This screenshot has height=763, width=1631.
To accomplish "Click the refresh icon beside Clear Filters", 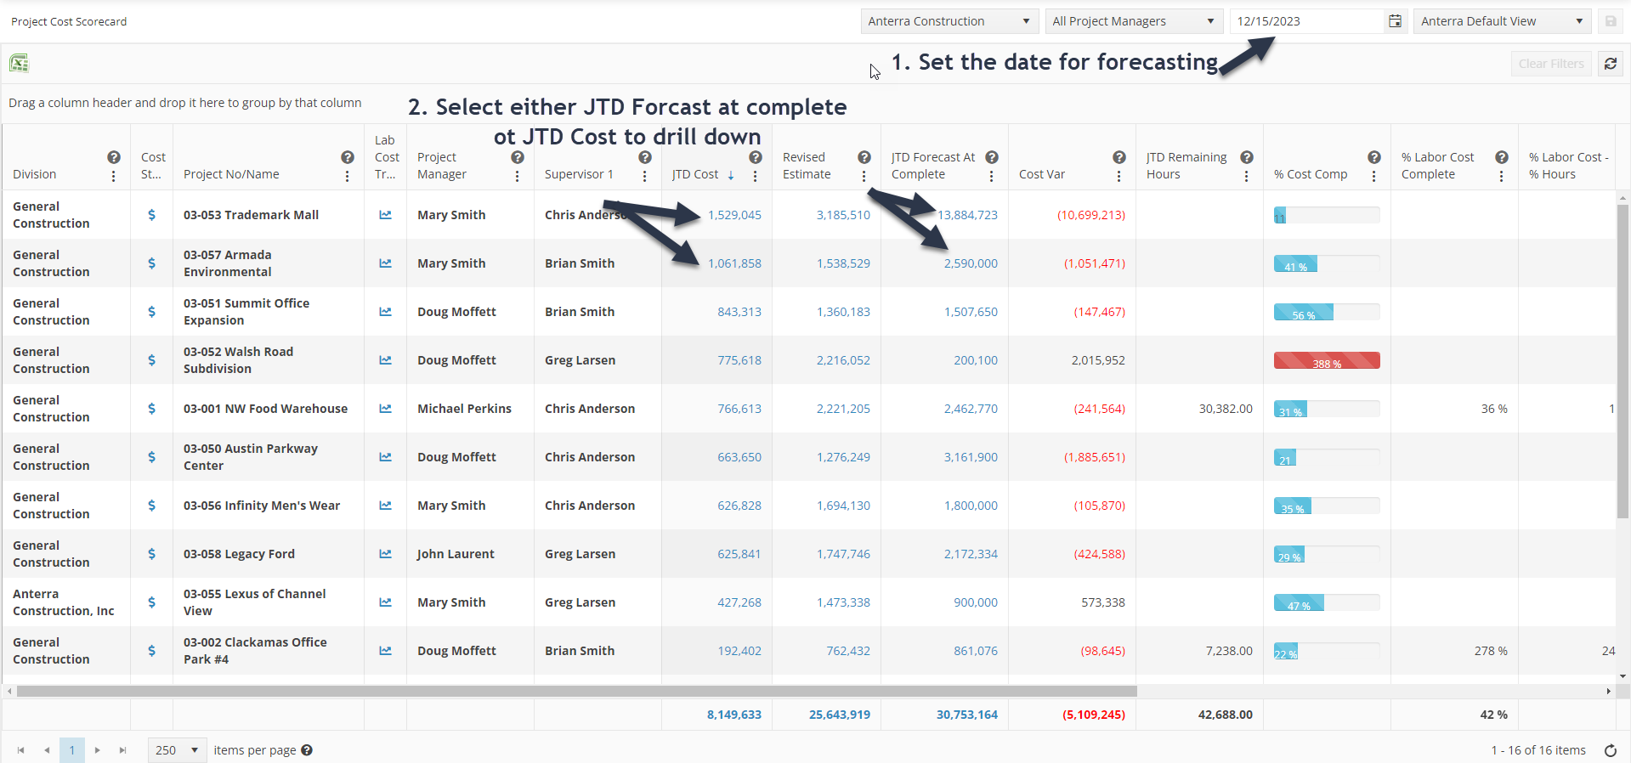I will coord(1611,64).
